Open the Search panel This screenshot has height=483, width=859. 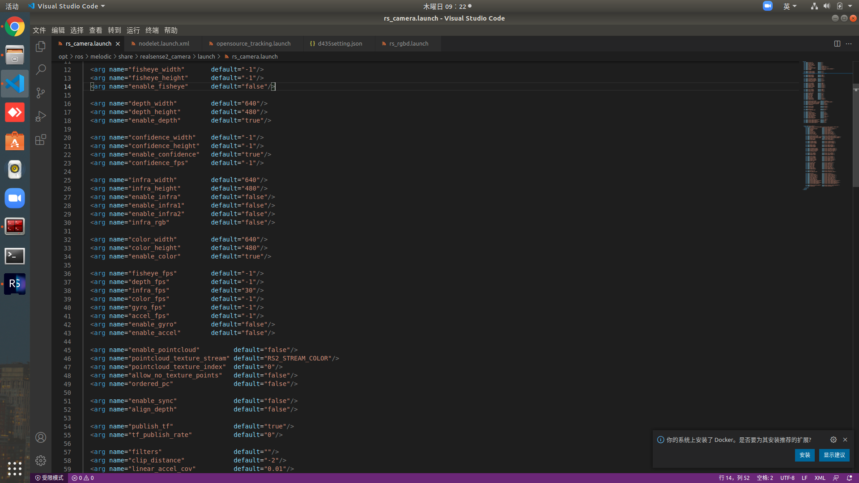pos(41,69)
